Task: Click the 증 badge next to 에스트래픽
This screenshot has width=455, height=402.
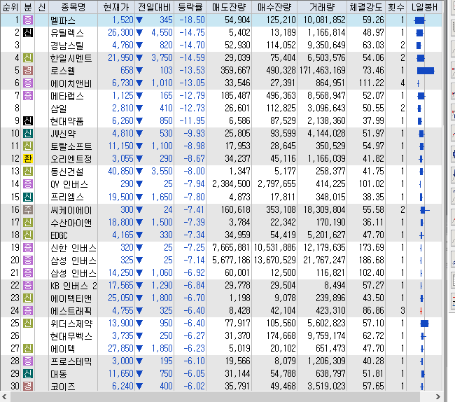Action: click(28, 310)
